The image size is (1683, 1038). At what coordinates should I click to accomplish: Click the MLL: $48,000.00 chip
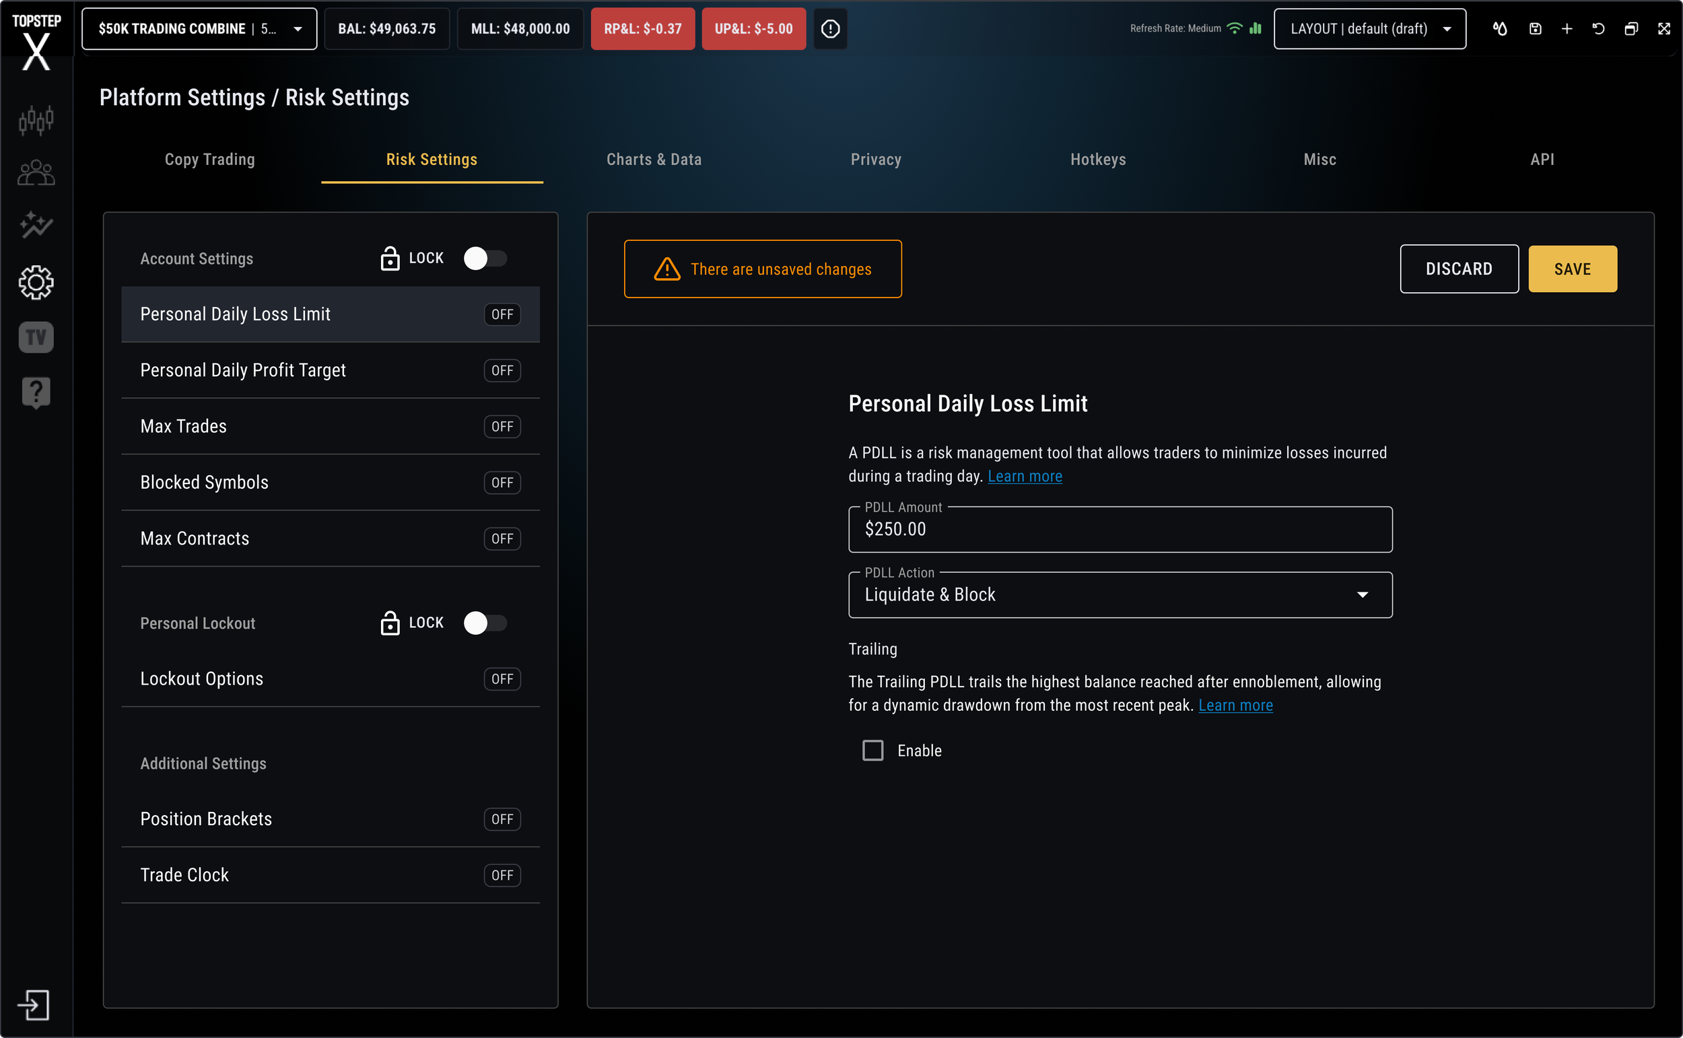click(520, 29)
